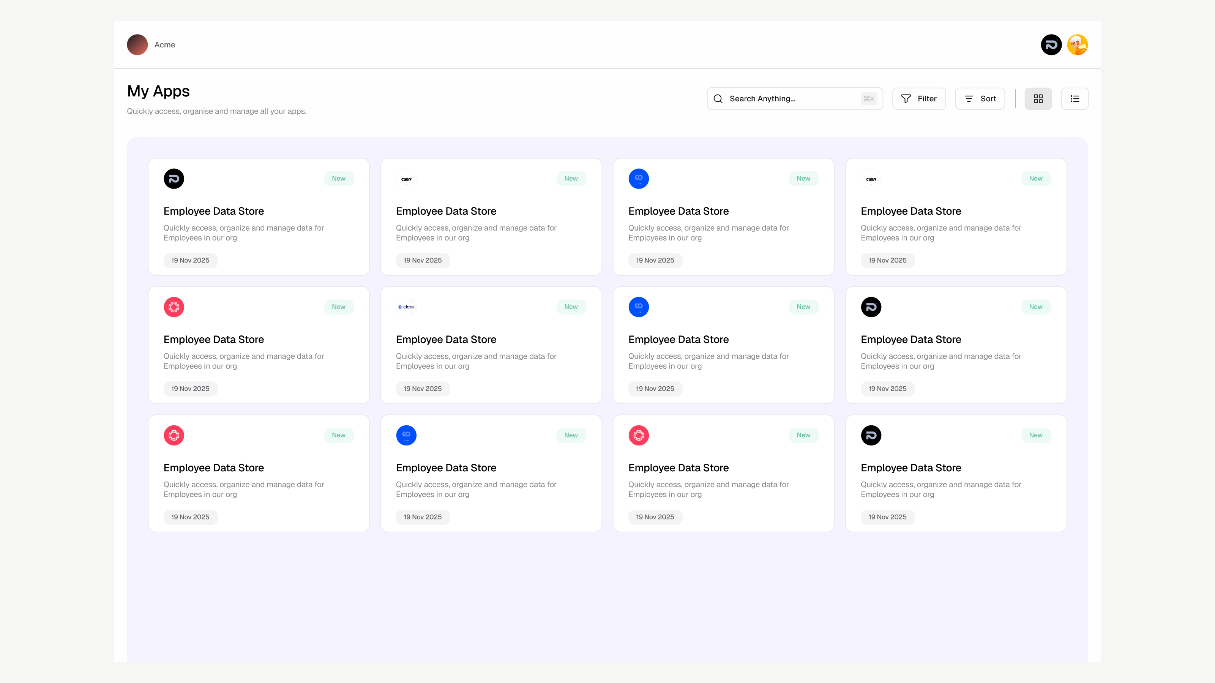
Task: Click red icon on bottom-row third card
Action: coord(639,435)
